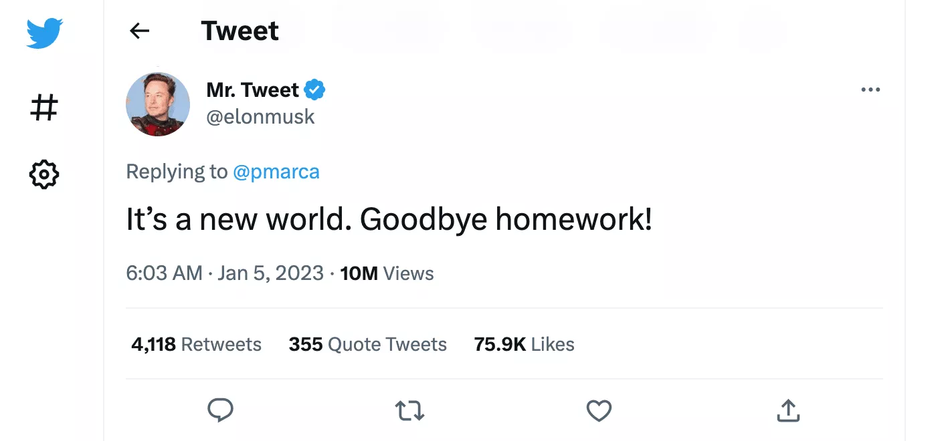The image size is (942, 441).
Task: Click the Twitter bird logo
Action: [x=45, y=33]
